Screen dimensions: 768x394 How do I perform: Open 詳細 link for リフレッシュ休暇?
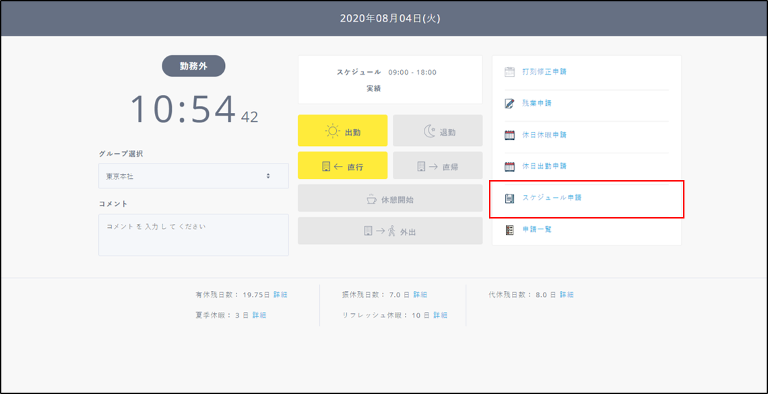click(x=440, y=315)
